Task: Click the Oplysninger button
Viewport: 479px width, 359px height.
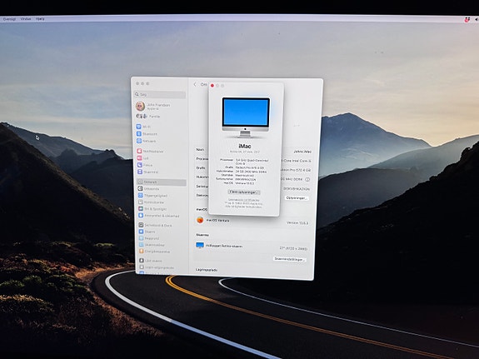Action: point(297,198)
